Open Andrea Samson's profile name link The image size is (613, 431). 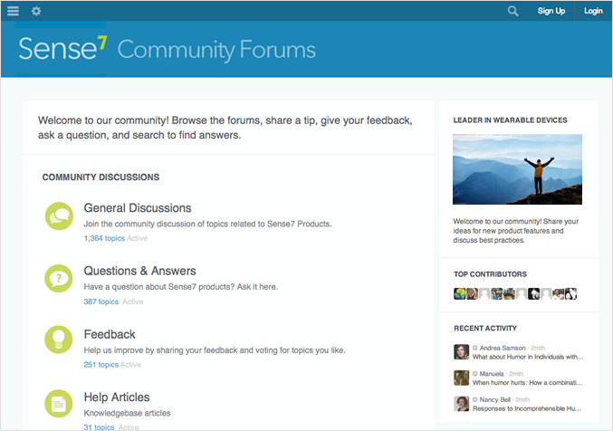click(503, 348)
